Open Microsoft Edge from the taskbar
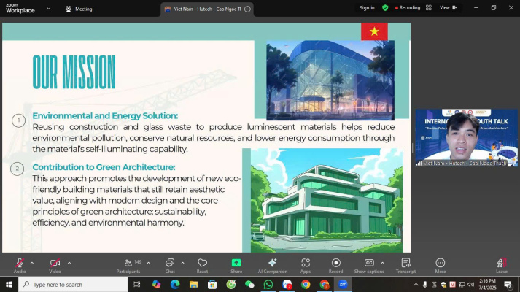 [175, 285]
